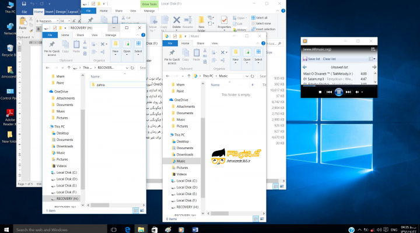This screenshot has height=233, width=420.
Task: Mute the media player volume icon
Action: click(x=357, y=92)
